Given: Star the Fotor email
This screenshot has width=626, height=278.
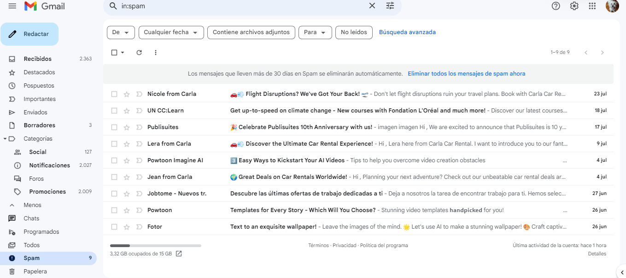Looking at the screenshot, I should pyautogui.click(x=127, y=227).
